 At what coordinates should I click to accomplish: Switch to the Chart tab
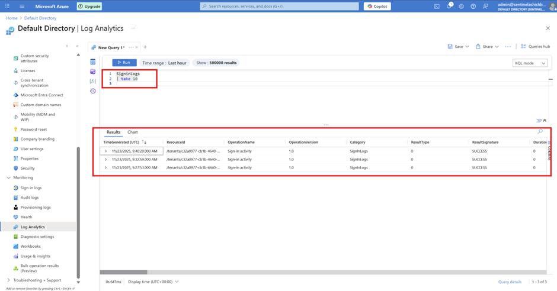pyautogui.click(x=133, y=132)
